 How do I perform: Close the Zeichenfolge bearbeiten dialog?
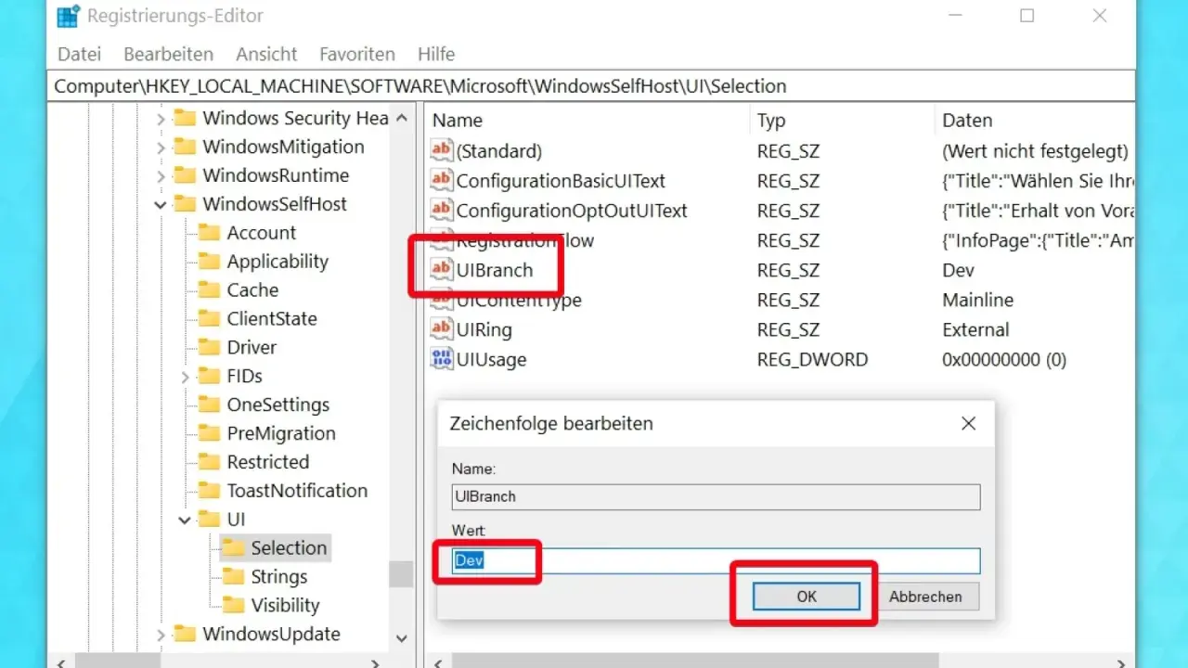(968, 424)
